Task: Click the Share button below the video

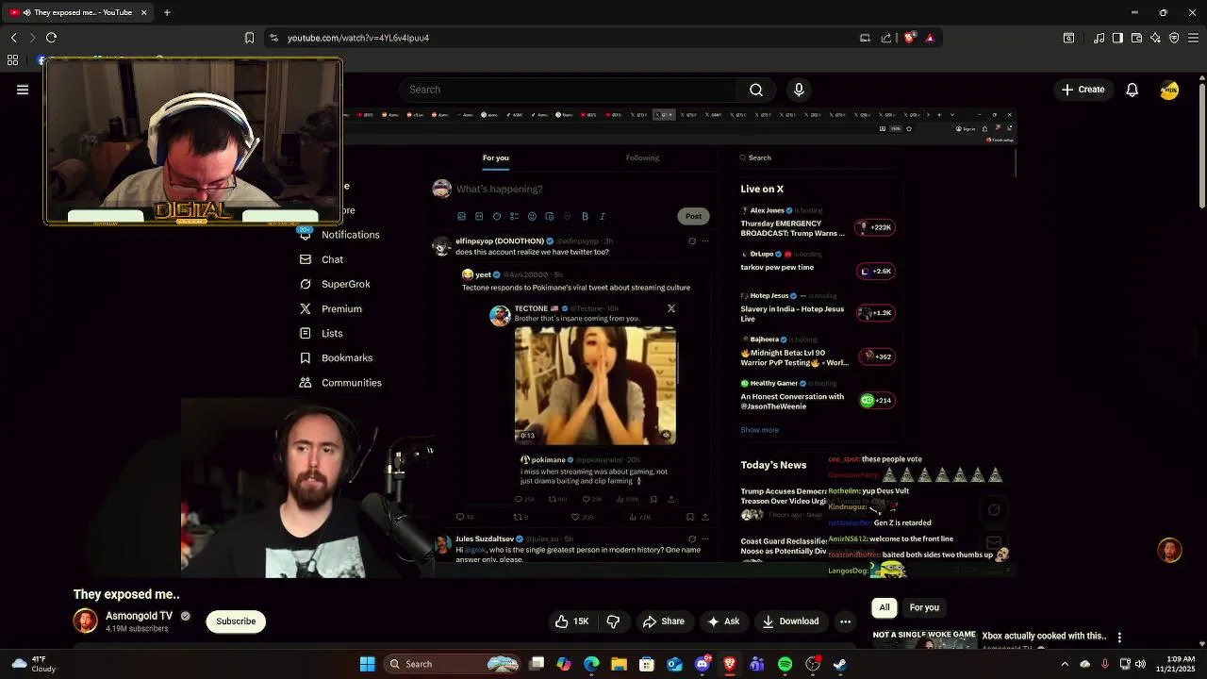Action: click(664, 621)
